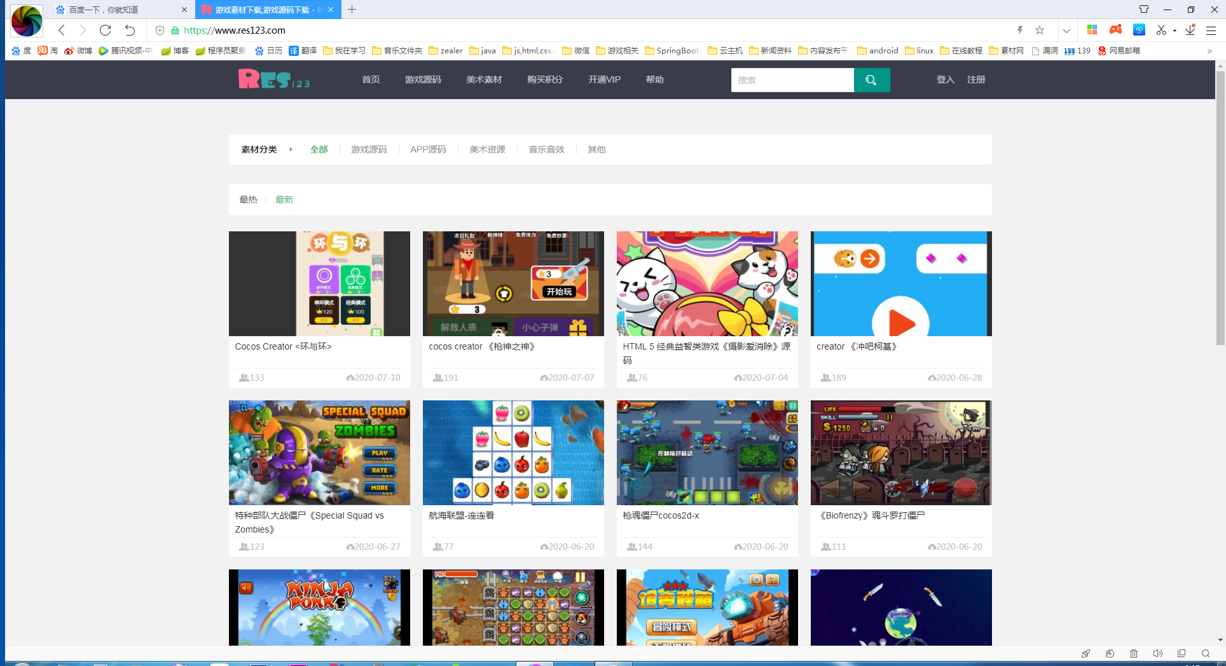Click the lightning speed mode icon
The height and width of the screenshot is (666, 1226).
(1020, 30)
